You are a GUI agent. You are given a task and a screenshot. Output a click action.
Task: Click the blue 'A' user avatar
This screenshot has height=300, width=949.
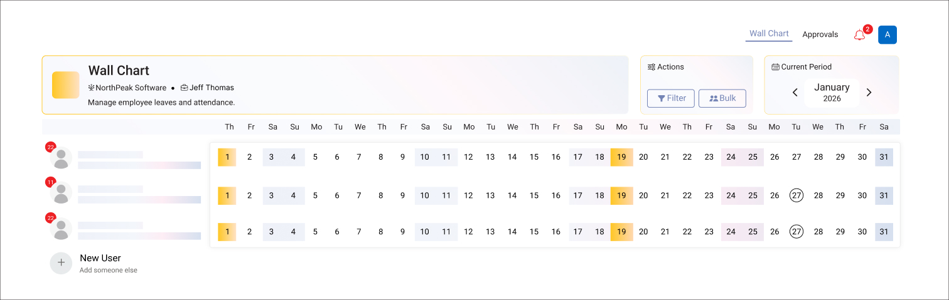887,35
